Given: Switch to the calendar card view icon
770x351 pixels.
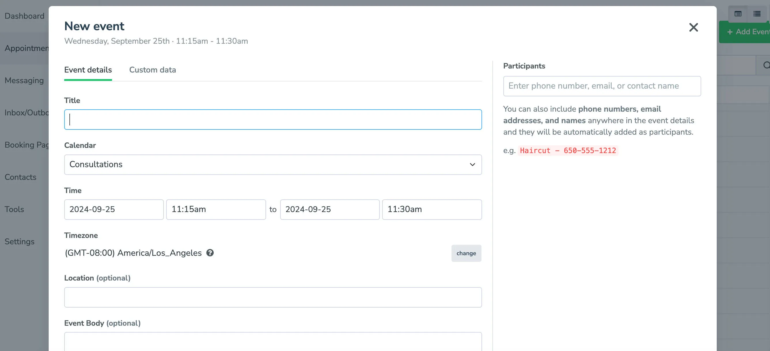Looking at the screenshot, I should 738,14.
